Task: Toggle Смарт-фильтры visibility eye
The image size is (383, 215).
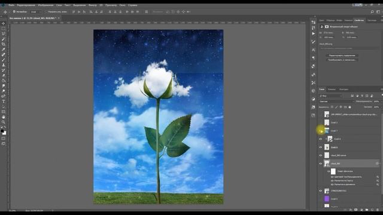Action: click(x=329, y=171)
